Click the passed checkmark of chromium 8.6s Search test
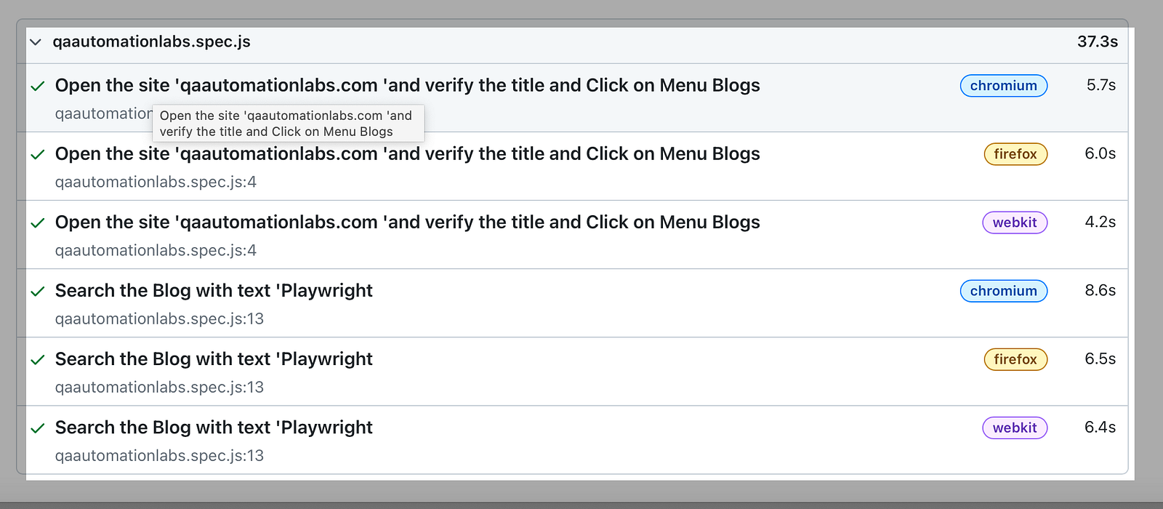The image size is (1163, 509). click(x=38, y=292)
